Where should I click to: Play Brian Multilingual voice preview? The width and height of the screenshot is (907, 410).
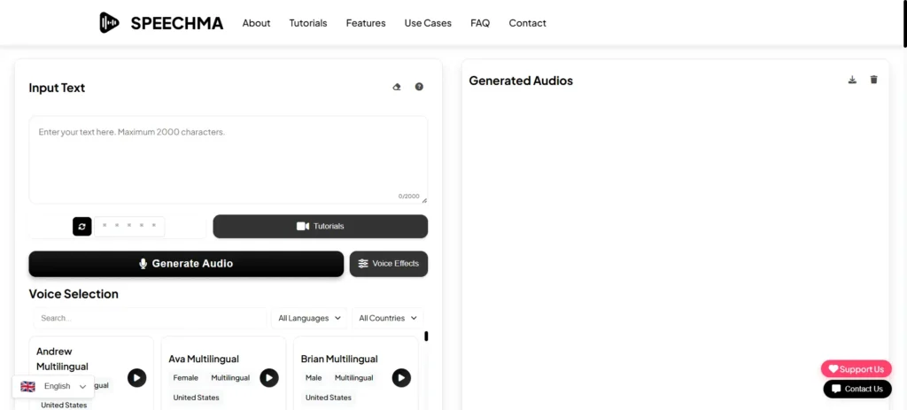point(401,378)
